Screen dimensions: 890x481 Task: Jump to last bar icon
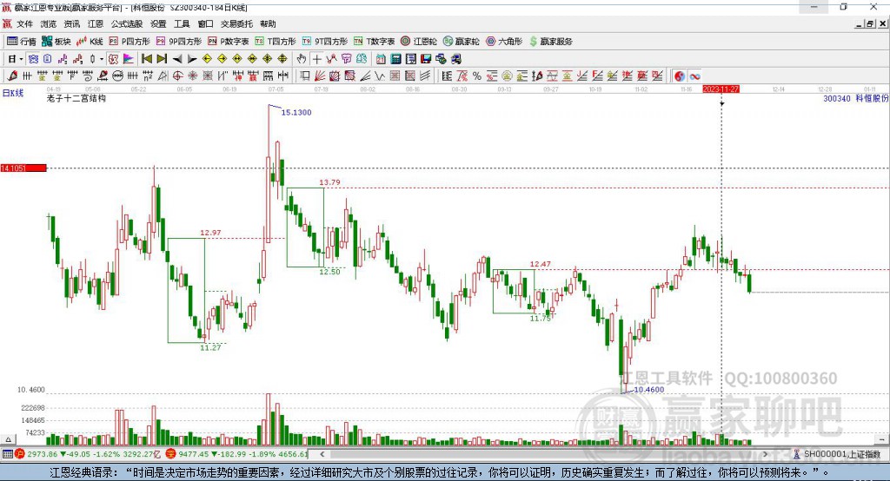pyautogui.click(x=162, y=59)
